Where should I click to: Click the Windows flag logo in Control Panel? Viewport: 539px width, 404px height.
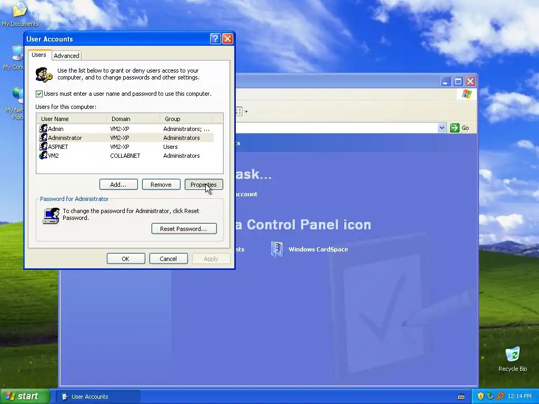[466, 94]
